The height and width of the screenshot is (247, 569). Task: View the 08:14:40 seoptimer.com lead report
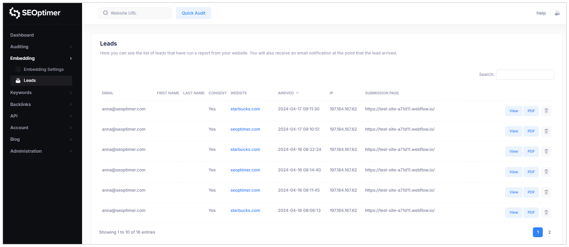(x=514, y=172)
